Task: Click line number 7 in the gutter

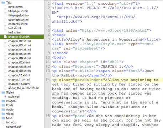Action: coord(49,39)
